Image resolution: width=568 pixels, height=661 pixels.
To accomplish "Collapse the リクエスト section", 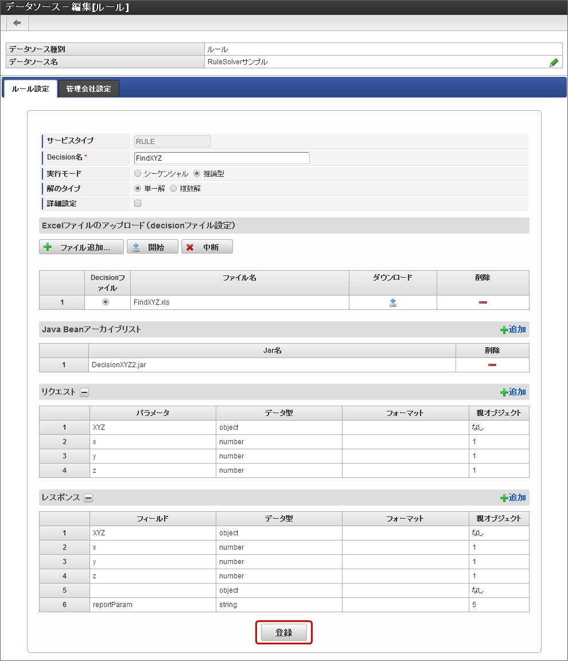I will click(84, 392).
